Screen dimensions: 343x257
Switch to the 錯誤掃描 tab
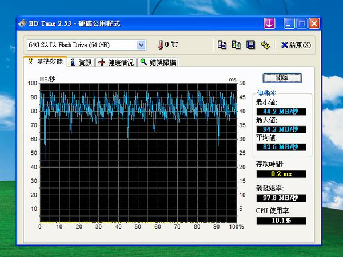(x=158, y=63)
